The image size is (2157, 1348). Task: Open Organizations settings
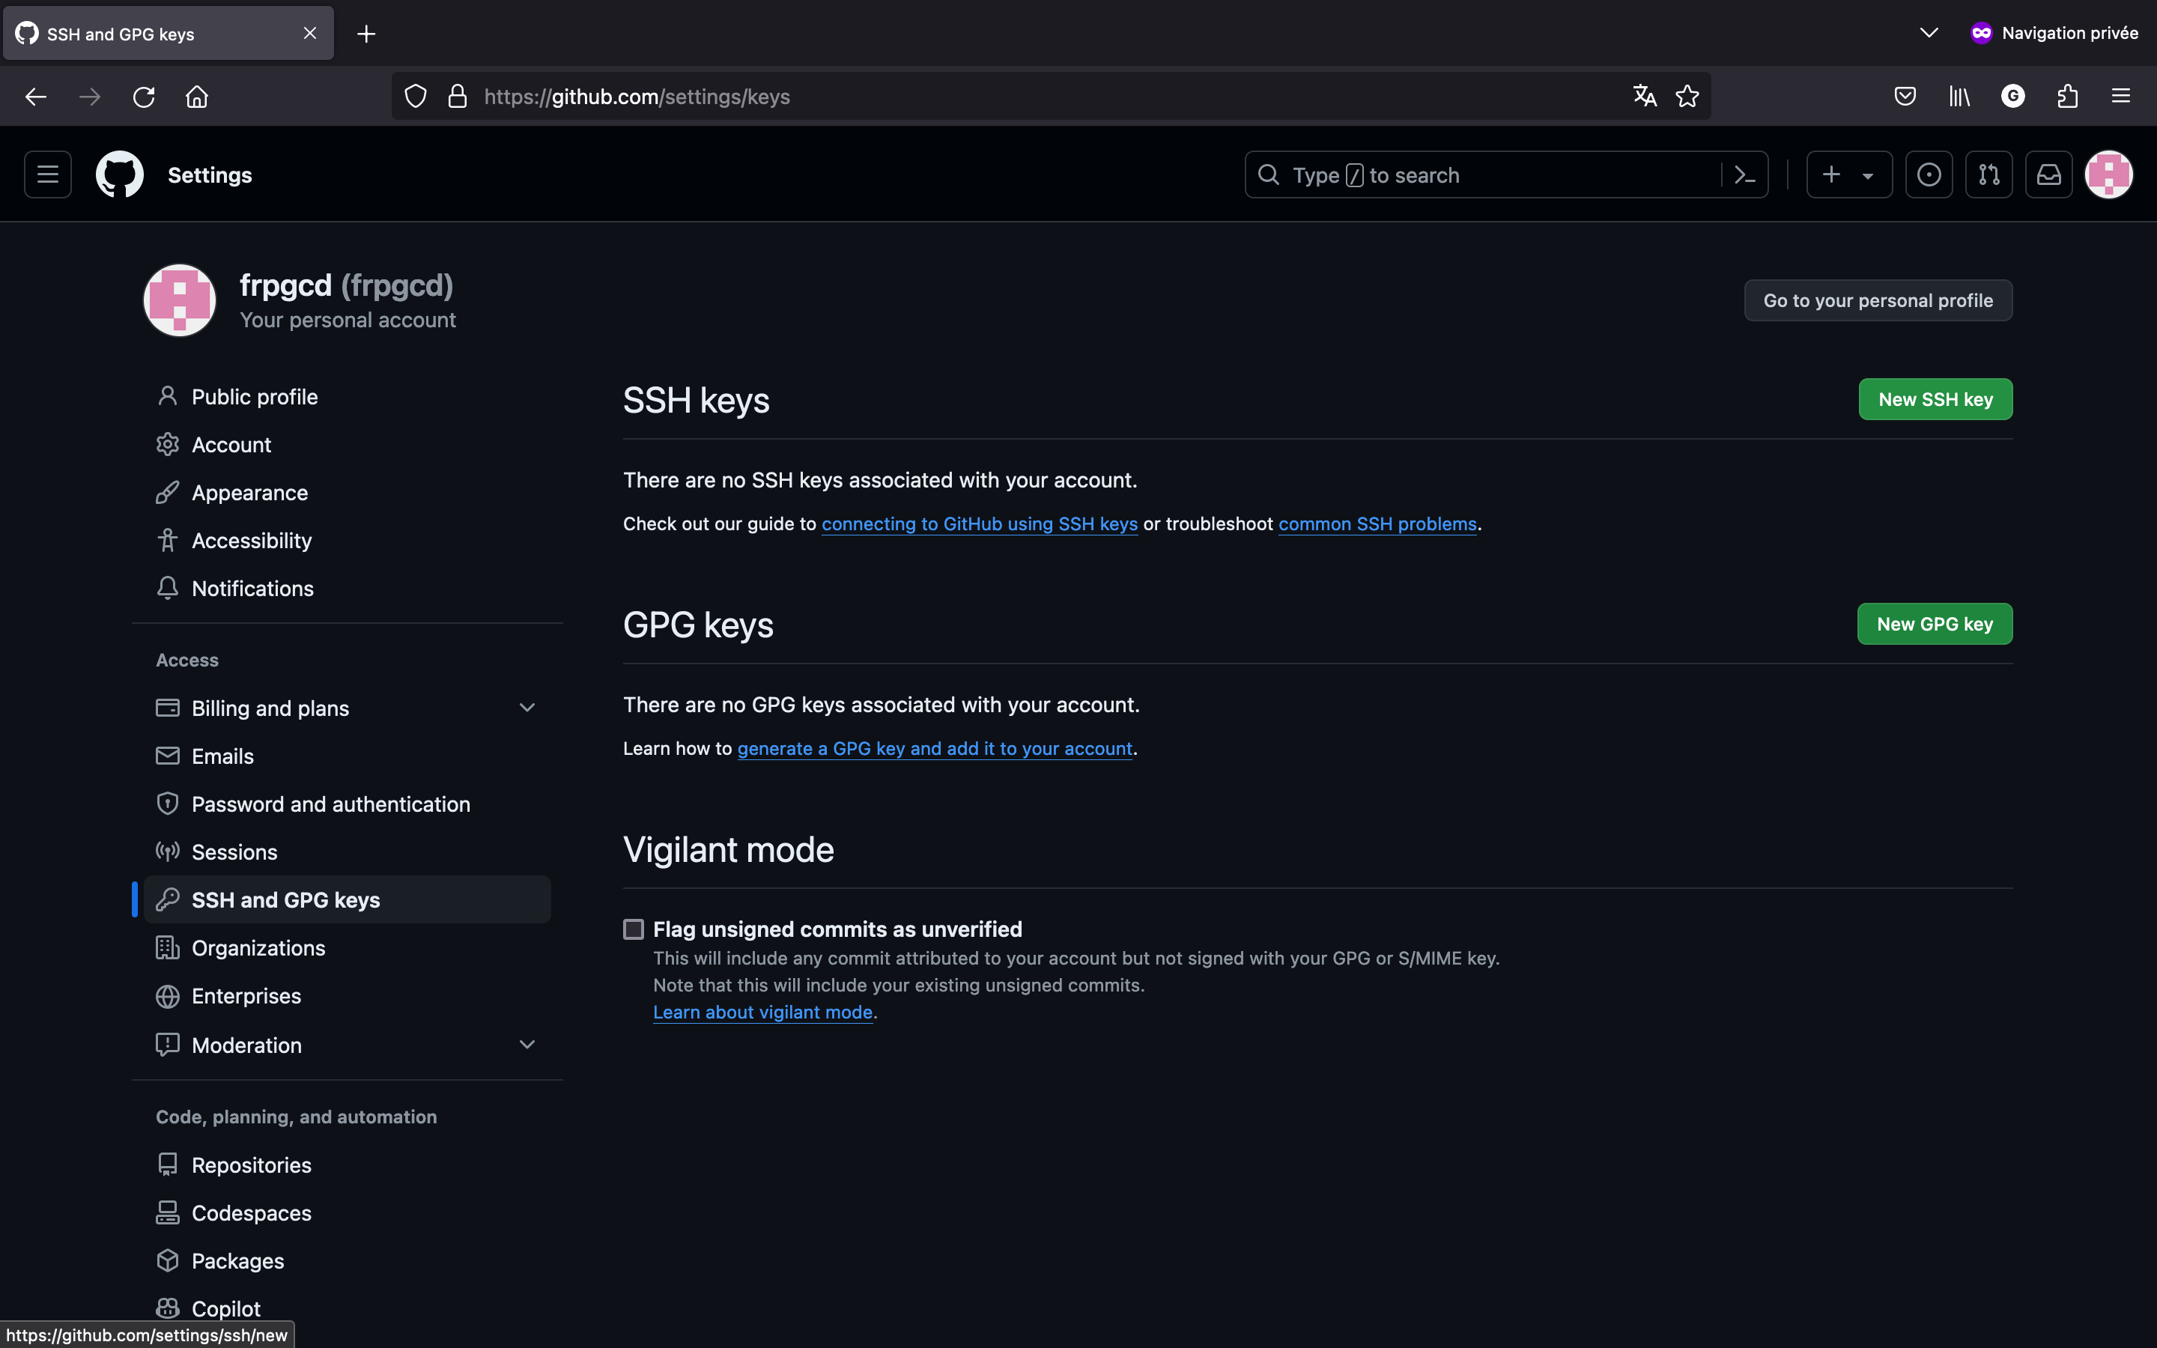tap(348, 949)
